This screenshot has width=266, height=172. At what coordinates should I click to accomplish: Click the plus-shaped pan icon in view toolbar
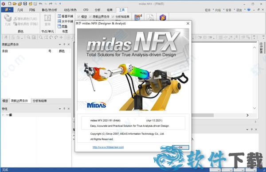pos(61,37)
